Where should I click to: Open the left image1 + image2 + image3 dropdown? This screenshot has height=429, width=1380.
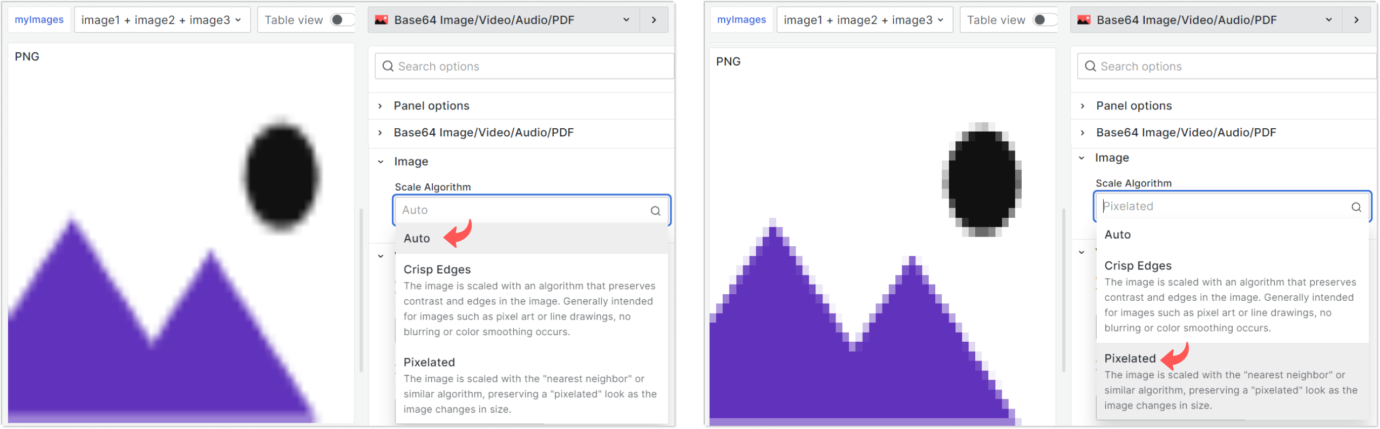tap(161, 20)
